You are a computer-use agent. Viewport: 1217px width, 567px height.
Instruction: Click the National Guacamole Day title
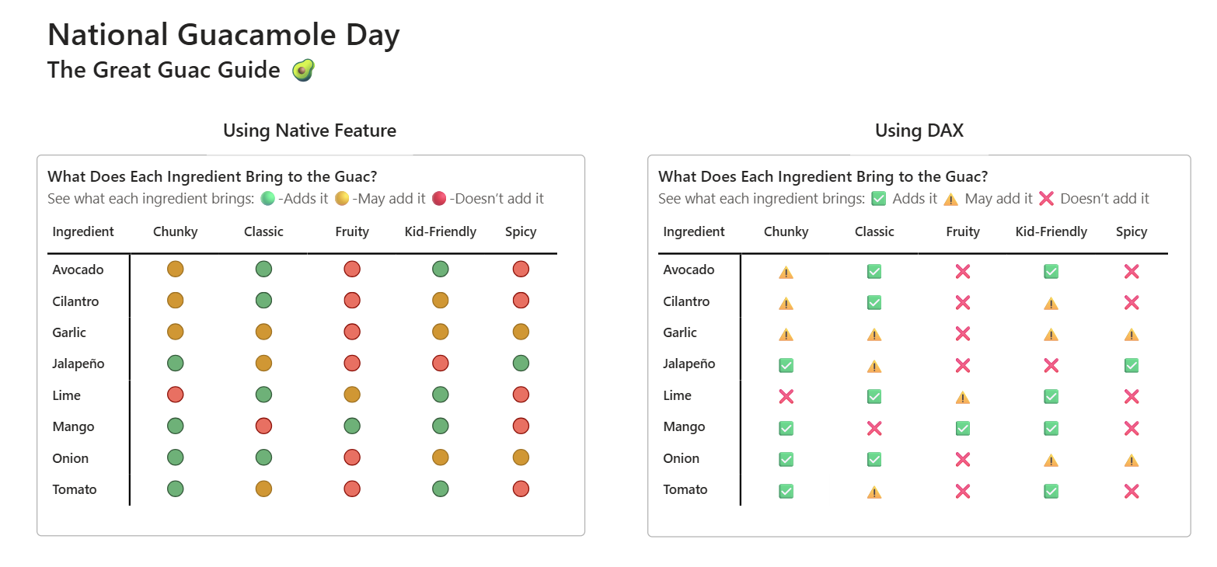(224, 35)
